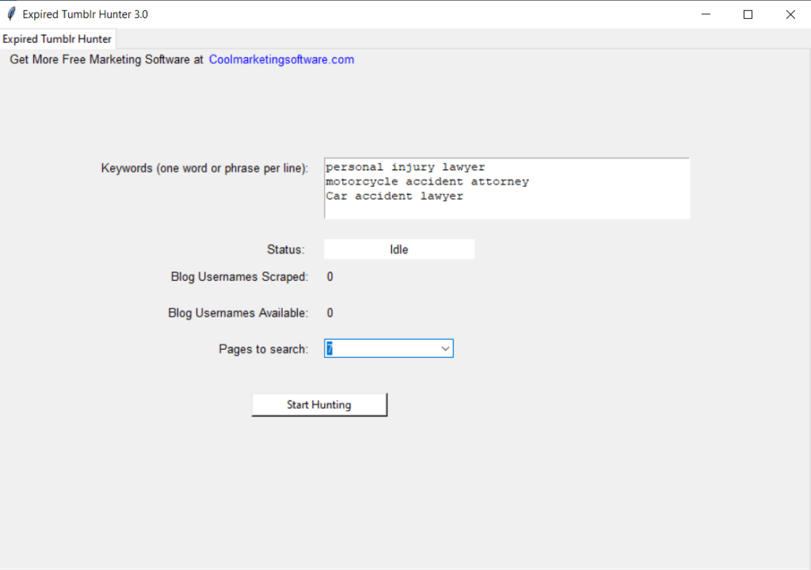Screen dimensions: 811x570
Task: Click the Idle status field
Action: pyautogui.click(x=399, y=249)
